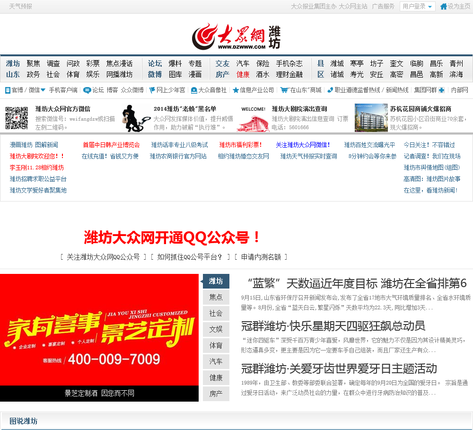Select 调查 in the navigation menu

tap(53, 63)
